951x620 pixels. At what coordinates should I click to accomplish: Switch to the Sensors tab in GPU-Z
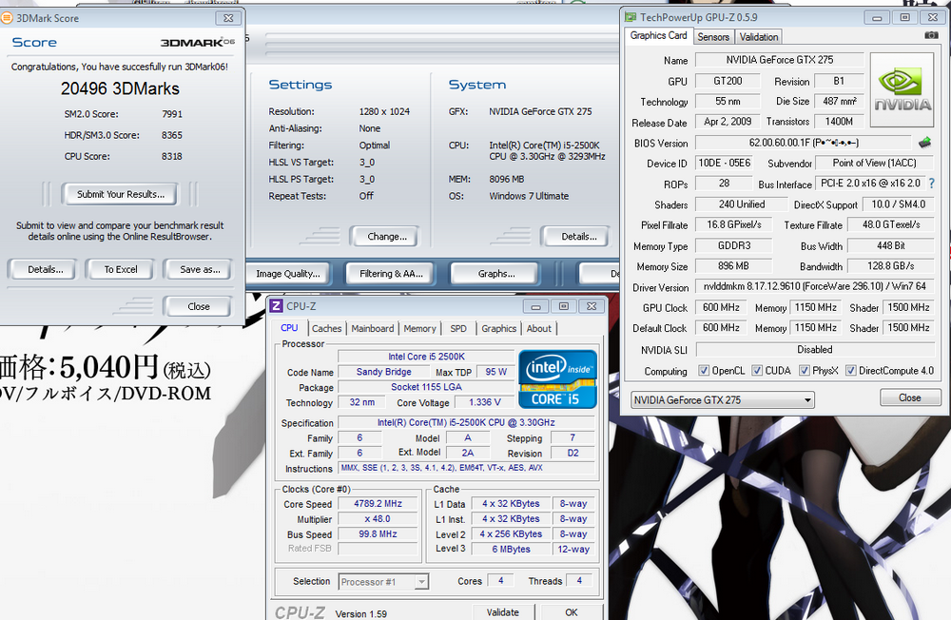pos(713,37)
